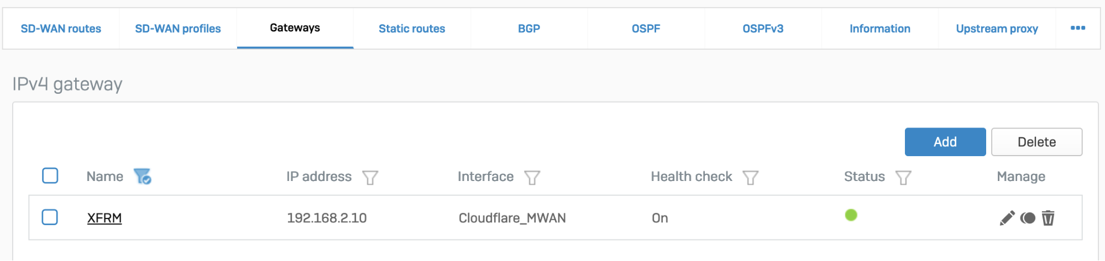
Task: Open the Upstream proxy tab
Action: coord(997,29)
